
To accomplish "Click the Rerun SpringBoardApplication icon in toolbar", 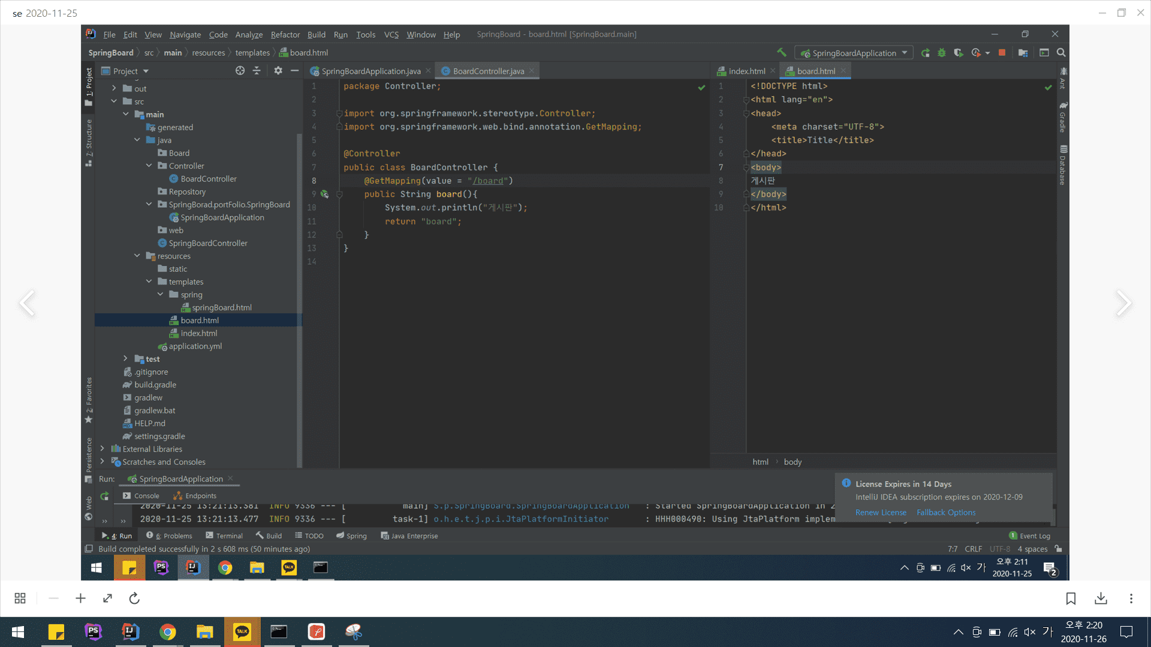I will point(926,53).
